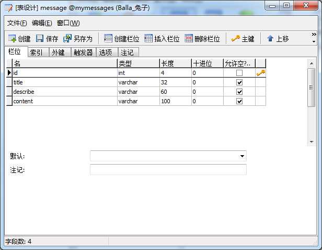
Task: Click the primary key icon in id row
Action: pyautogui.click(x=261, y=73)
